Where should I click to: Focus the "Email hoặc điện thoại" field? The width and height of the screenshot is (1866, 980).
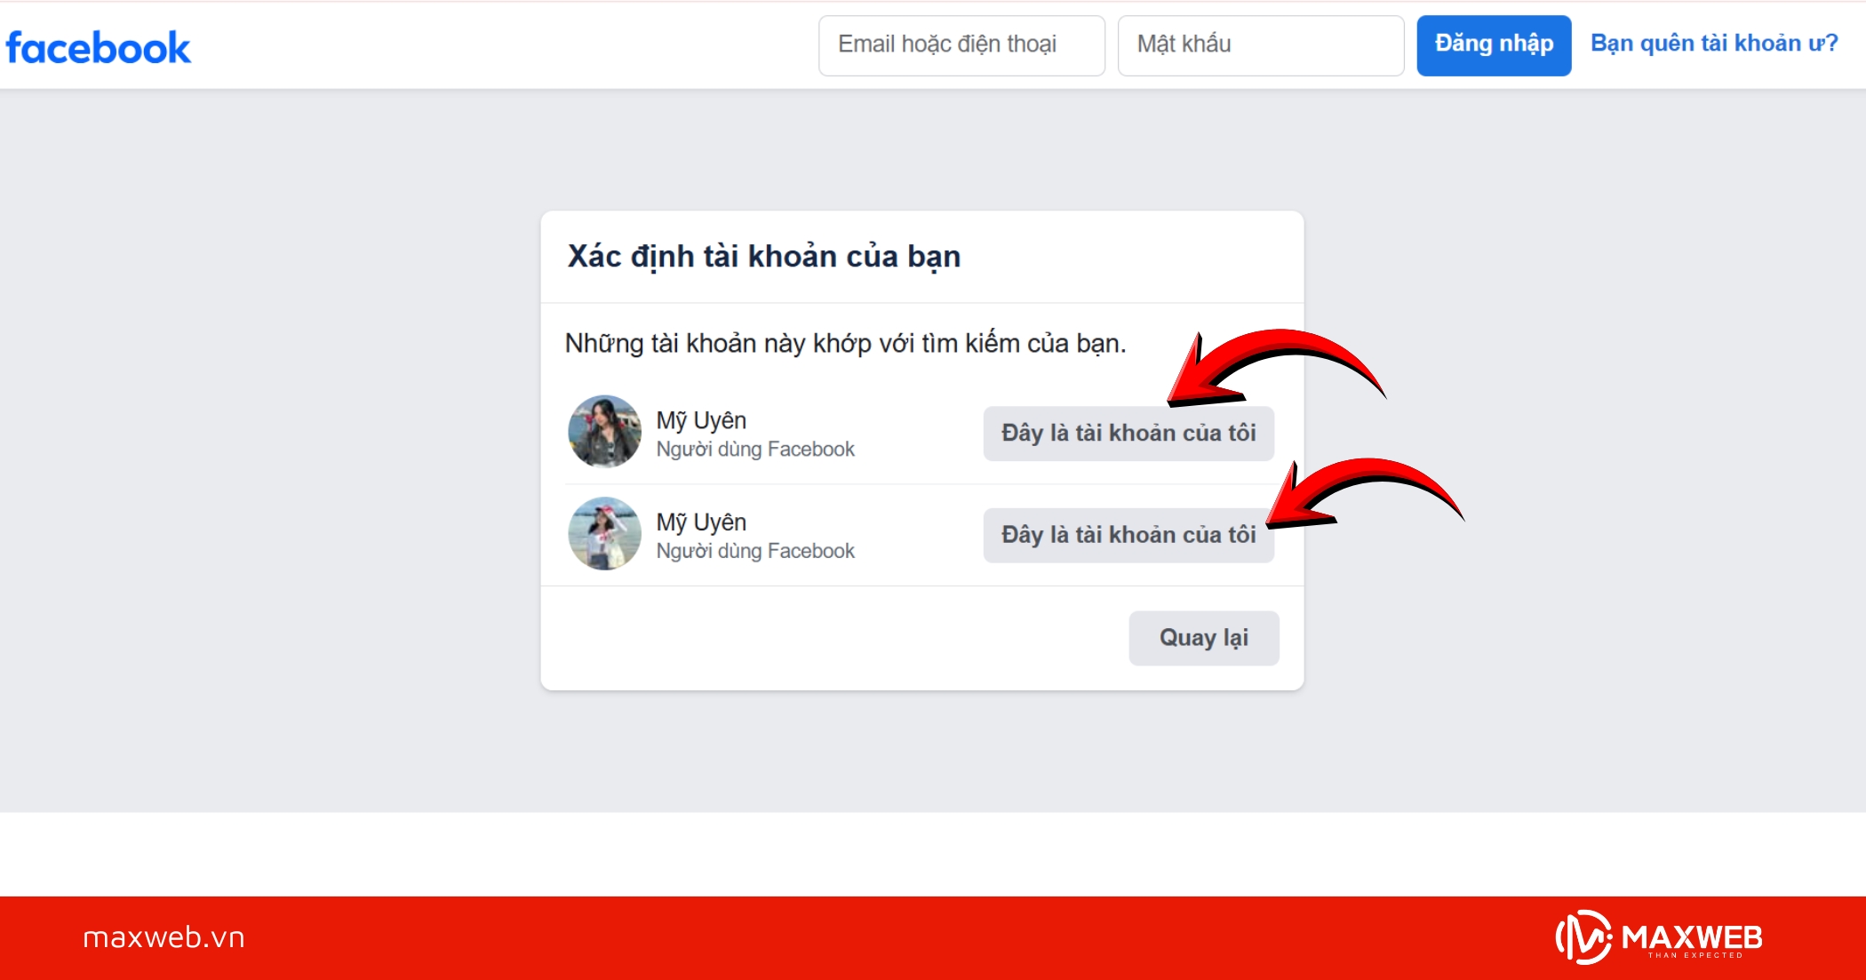[961, 44]
